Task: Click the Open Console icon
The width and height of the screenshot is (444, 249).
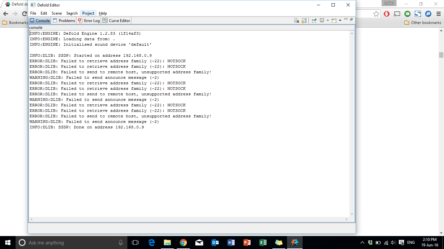Action: point(334,20)
